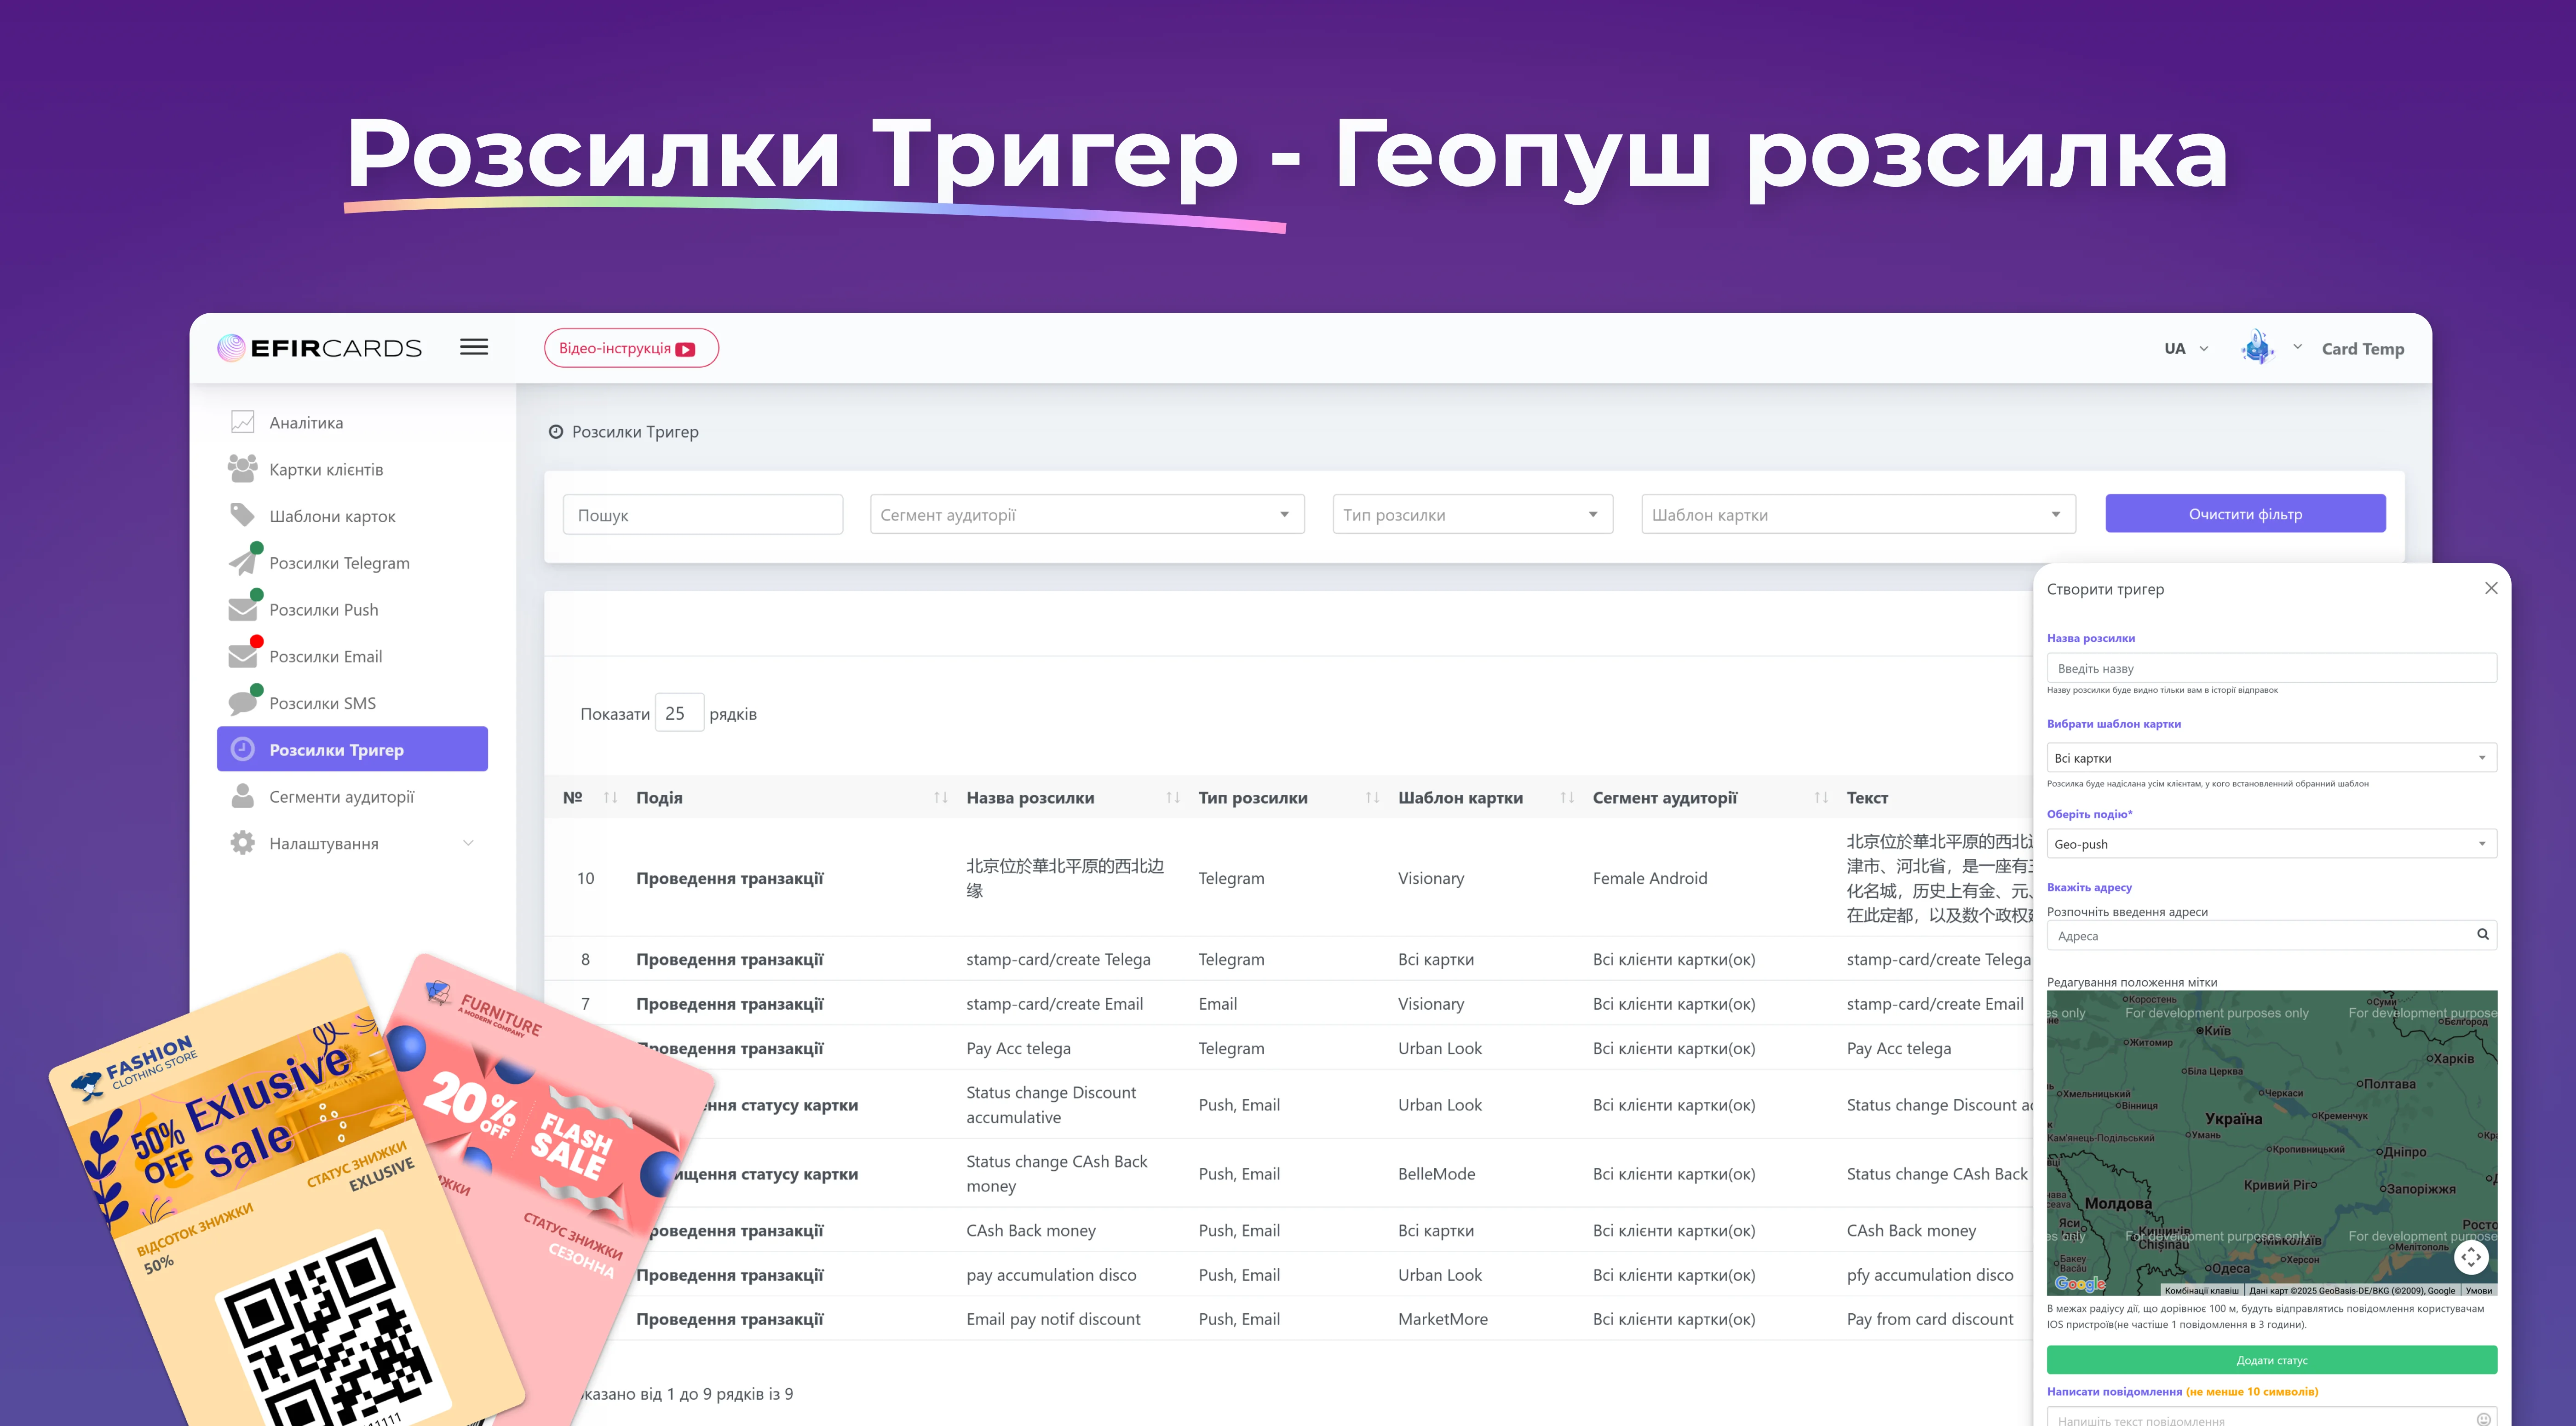2576x1426 pixels.
Task: Click the Розсилки Тригер clock icon
Action: [x=243, y=749]
